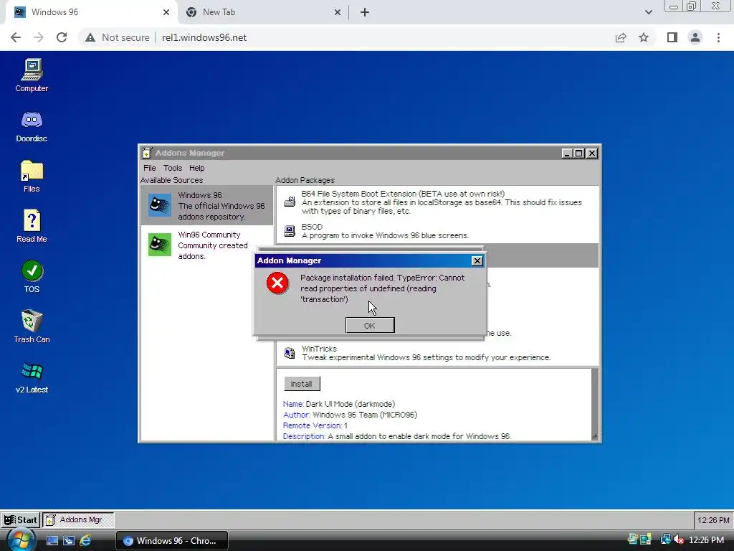
Task: Click the Show Desktop quick launch icon
Action: click(x=52, y=540)
